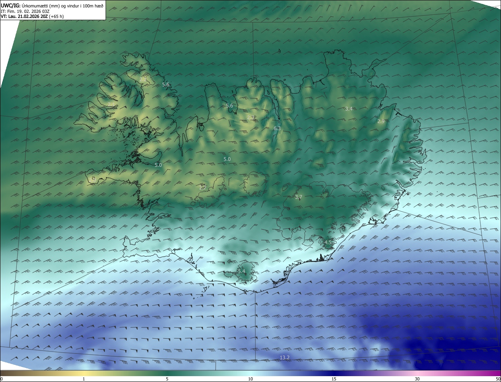The image size is (501, 382).
Task: Click the 1 tick on color scale
Action: pyautogui.click(x=84, y=379)
